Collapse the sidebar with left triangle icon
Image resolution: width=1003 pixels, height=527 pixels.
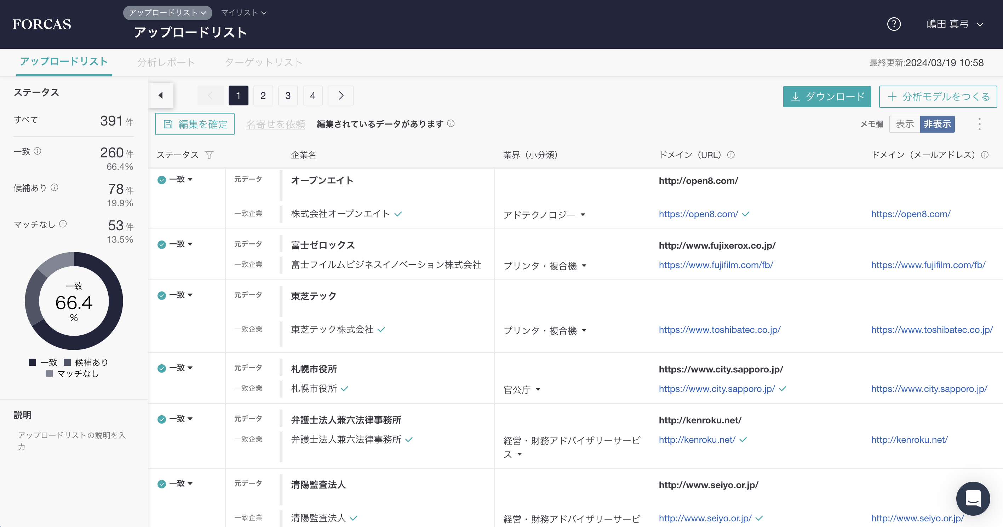click(160, 95)
